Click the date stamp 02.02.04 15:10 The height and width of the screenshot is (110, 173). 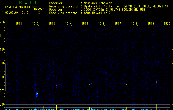pyautogui.click(x=17, y=13)
